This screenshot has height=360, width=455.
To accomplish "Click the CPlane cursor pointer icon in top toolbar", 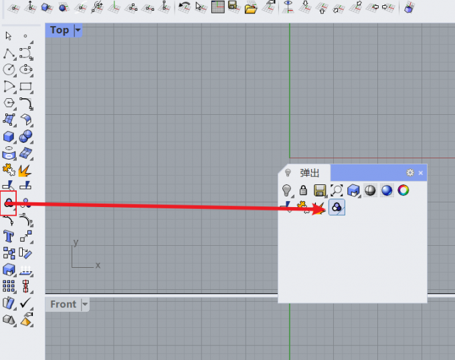I will tap(200, 7).
